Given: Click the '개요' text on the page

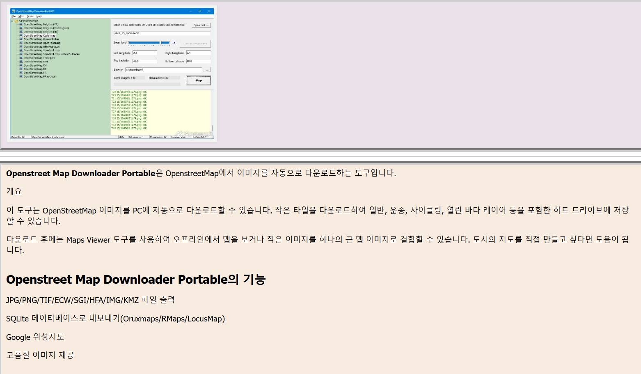Looking at the screenshot, I should click(14, 191).
